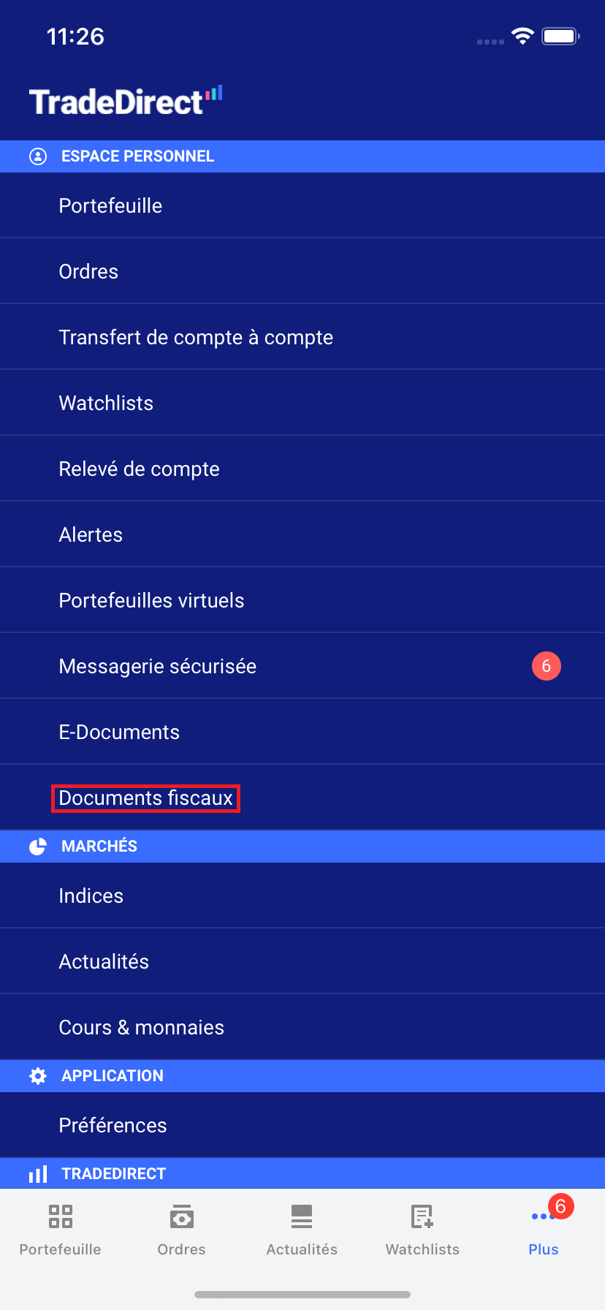The width and height of the screenshot is (605, 1310).
Task: Open Relevé de compte
Action: (x=139, y=469)
